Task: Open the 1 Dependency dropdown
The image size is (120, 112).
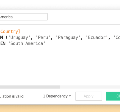Action: tap(57, 96)
